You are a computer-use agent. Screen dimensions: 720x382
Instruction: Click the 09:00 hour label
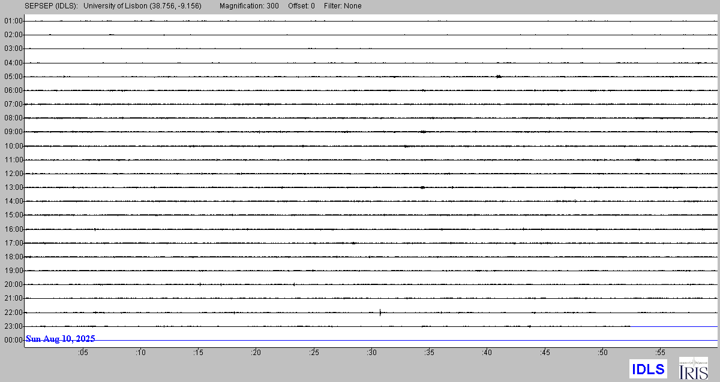point(13,132)
